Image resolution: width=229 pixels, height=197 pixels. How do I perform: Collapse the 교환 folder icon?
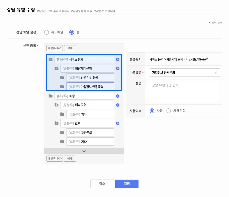(x=56, y=123)
